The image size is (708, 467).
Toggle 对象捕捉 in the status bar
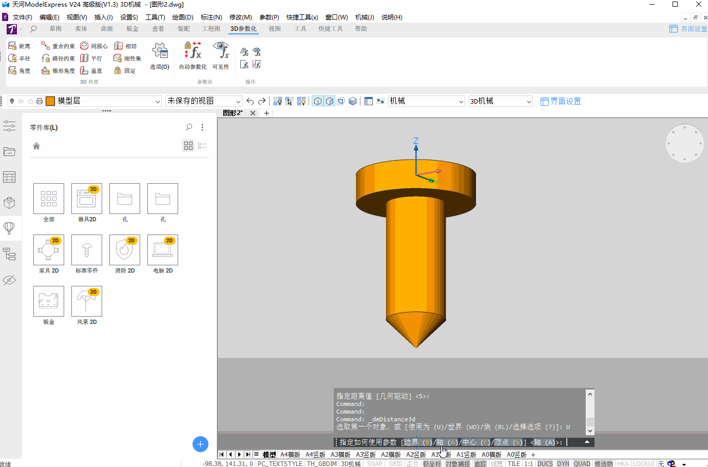[x=457, y=463]
